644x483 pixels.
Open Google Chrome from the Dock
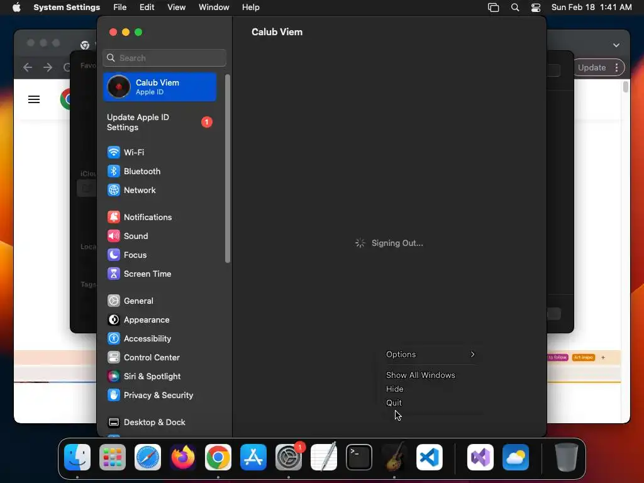(x=218, y=457)
